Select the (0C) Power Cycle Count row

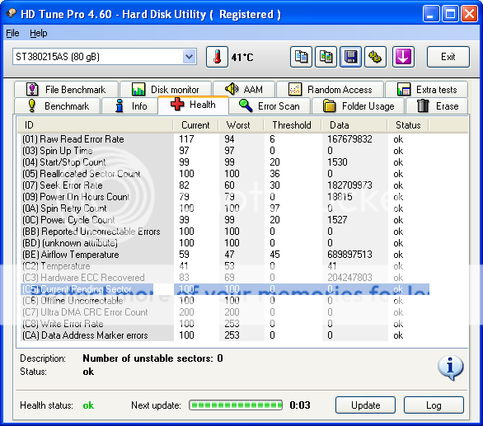(225, 220)
